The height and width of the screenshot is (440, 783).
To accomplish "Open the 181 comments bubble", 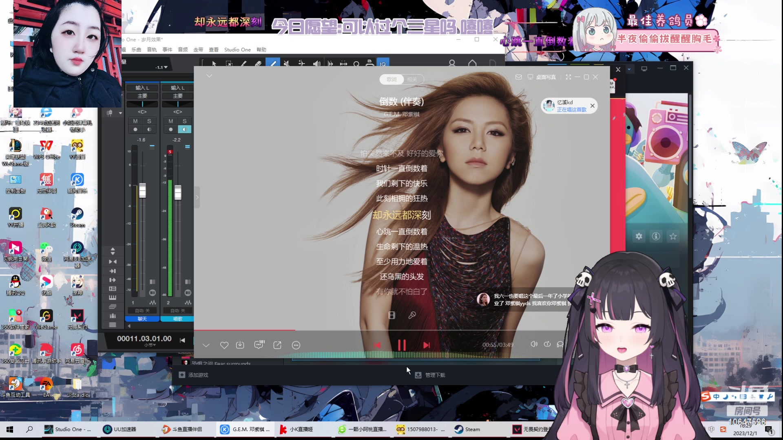I will (x=259, y=345).
